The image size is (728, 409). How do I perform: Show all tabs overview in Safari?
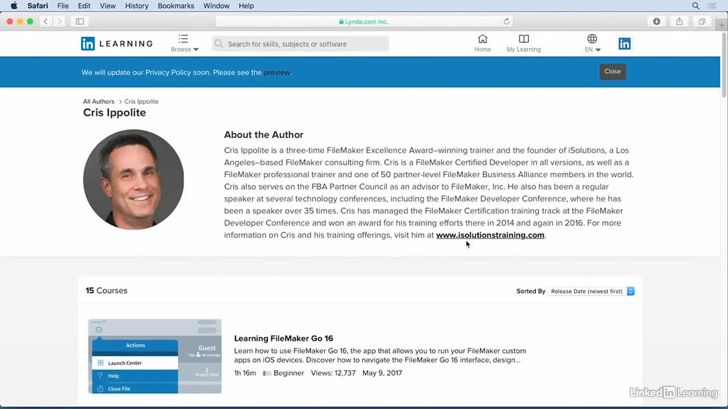702,22
